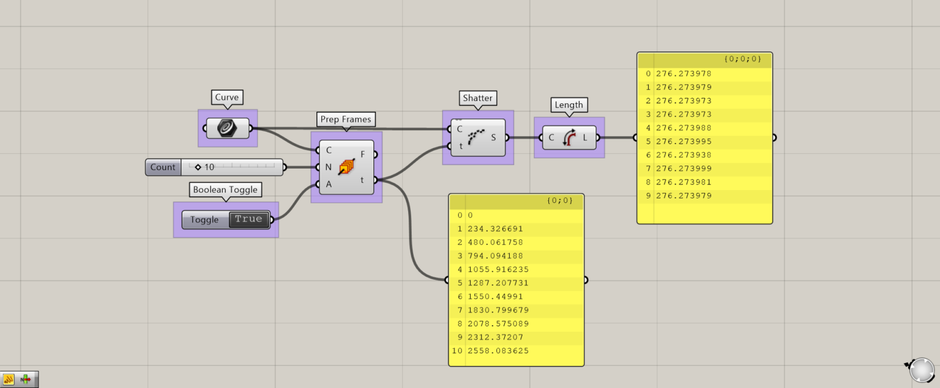Click the Toggle name label
The image size is (940, 388).
[x=204, y=220]
